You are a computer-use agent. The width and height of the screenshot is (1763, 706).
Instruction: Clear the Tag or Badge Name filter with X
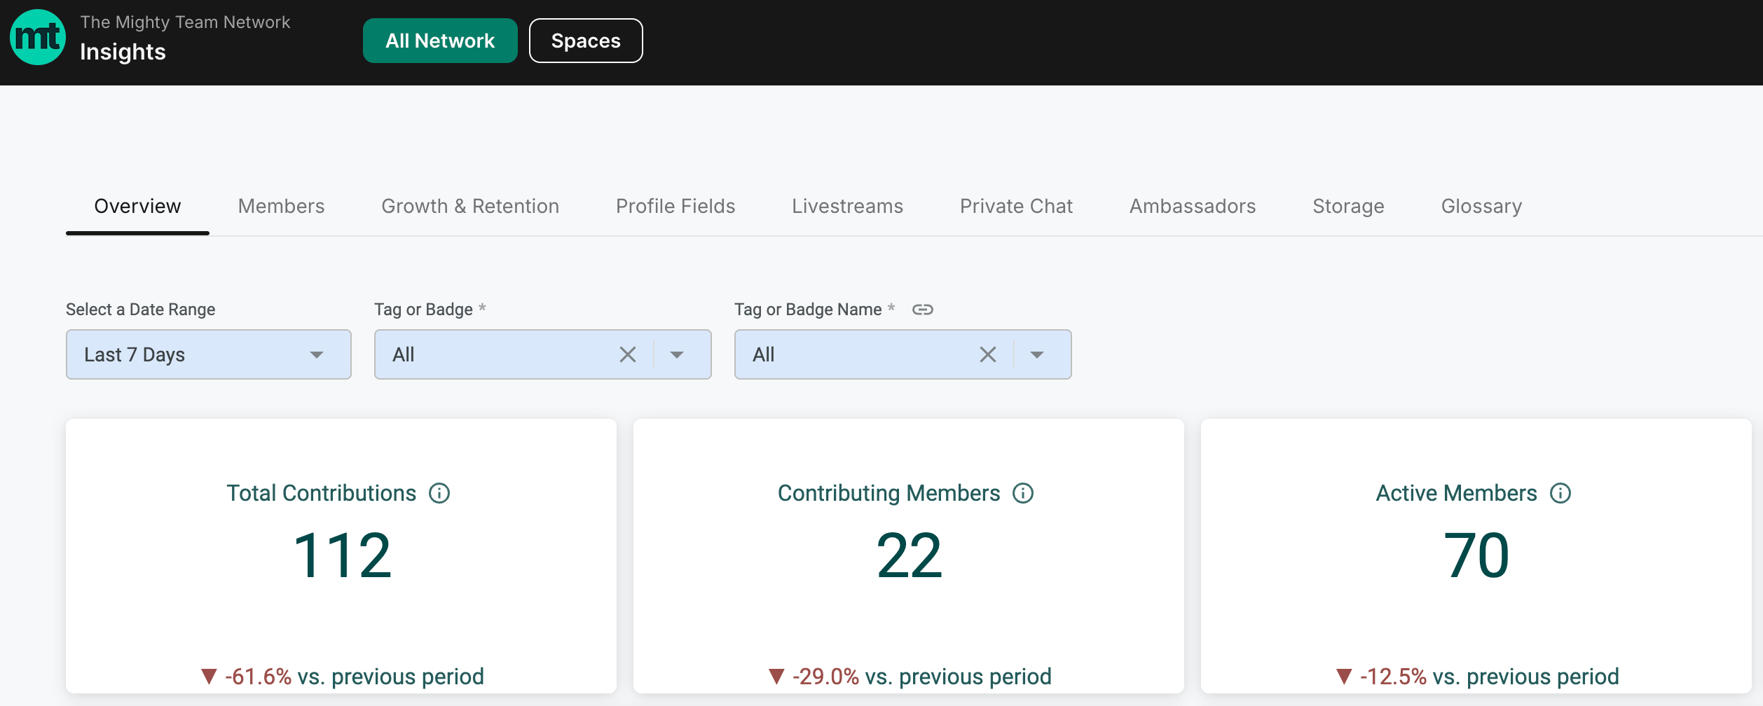[988, 354]
